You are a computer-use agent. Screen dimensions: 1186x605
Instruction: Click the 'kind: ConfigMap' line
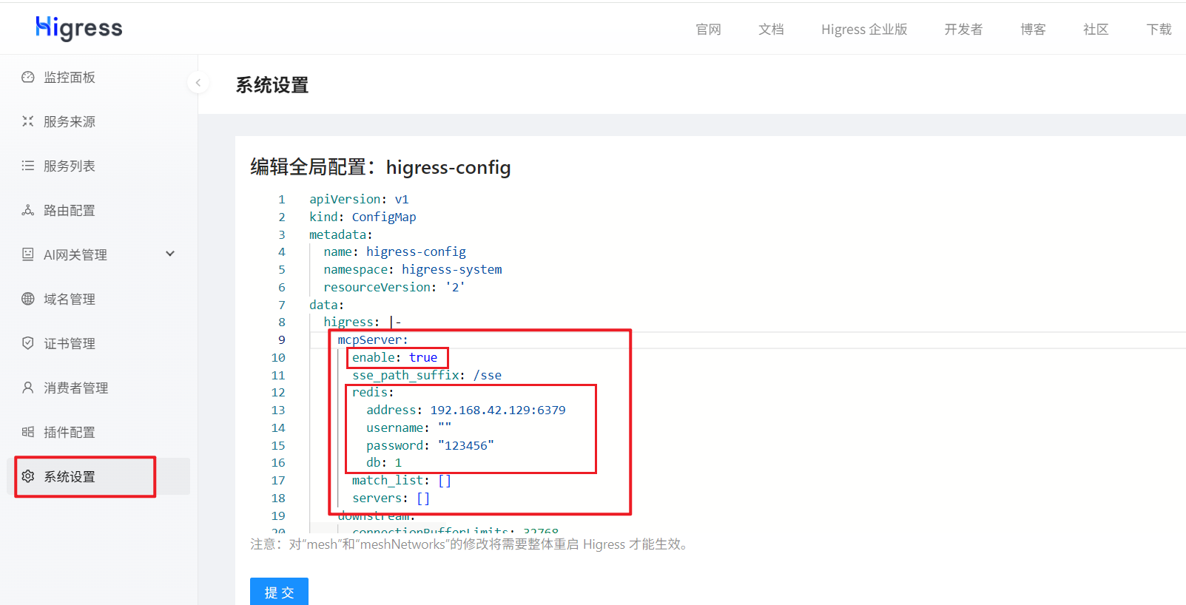[363, 217]
